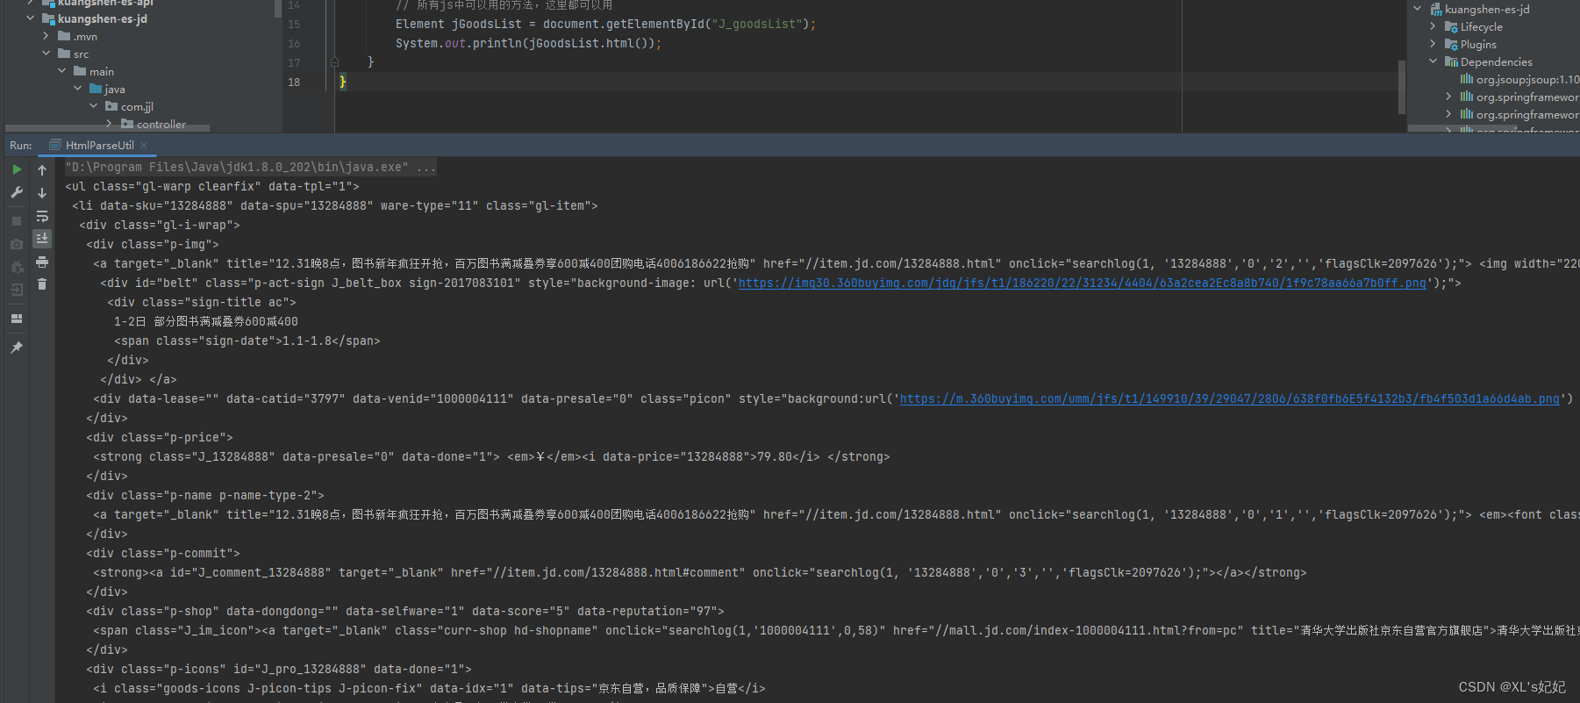Select Lifecycle in Maven panel
Screen dimensions: 1580x703
pos(1482,27)
